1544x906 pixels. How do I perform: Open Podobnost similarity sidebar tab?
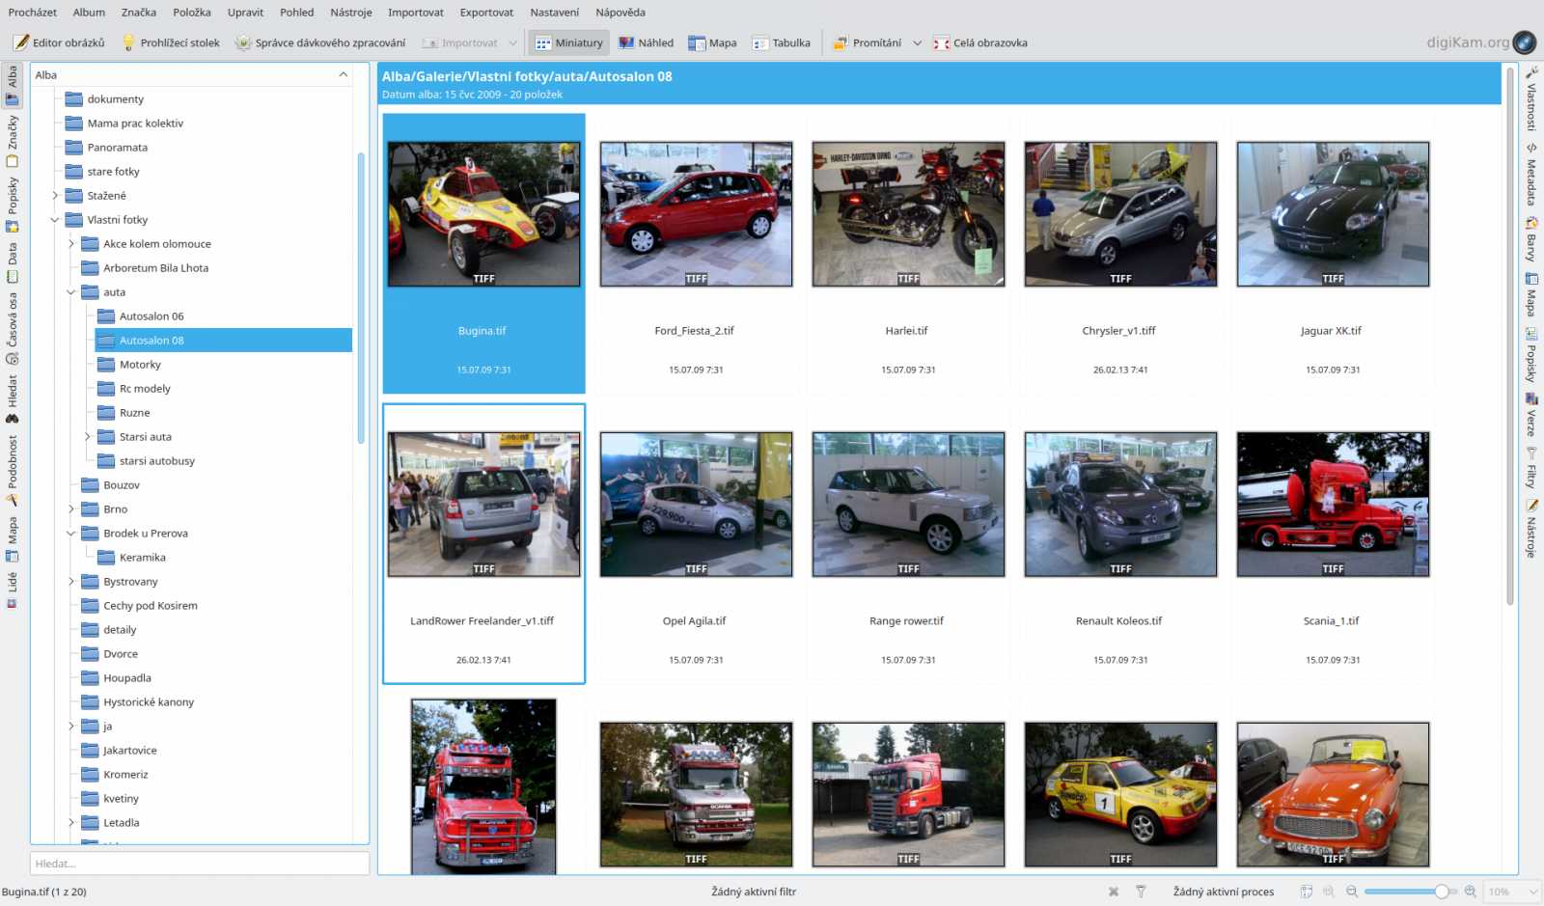[x=12, y=470]
